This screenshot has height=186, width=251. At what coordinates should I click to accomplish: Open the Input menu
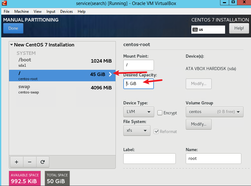[x=51, y=12]
